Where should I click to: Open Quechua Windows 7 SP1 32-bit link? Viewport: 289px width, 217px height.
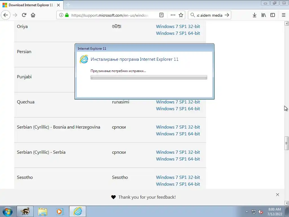coord(178,102)
